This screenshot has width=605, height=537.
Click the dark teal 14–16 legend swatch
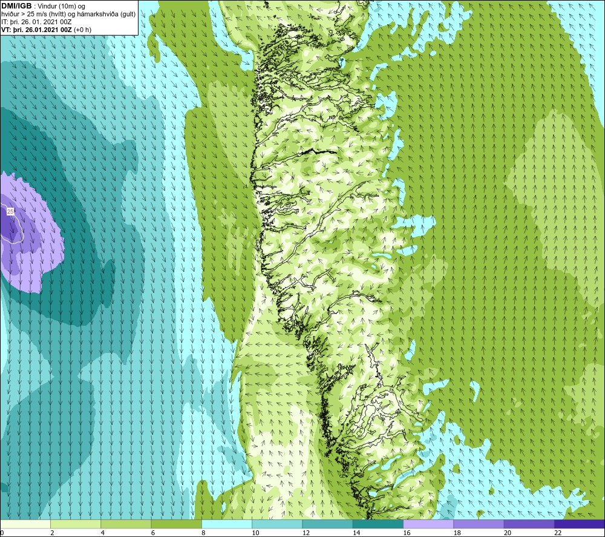click(x=378, y=524)
